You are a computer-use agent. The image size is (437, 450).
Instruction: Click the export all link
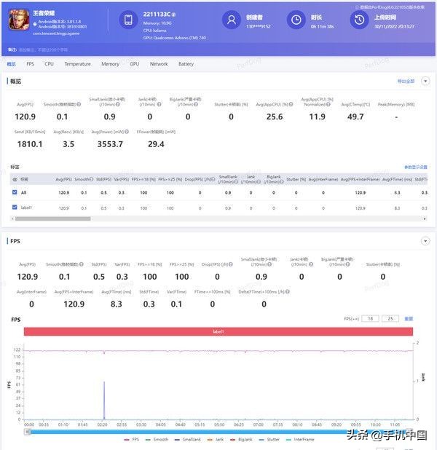[405, 81]
